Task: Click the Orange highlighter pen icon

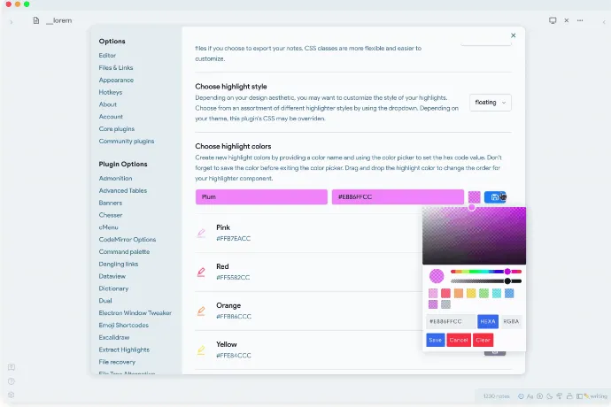Action: (201, 311)
